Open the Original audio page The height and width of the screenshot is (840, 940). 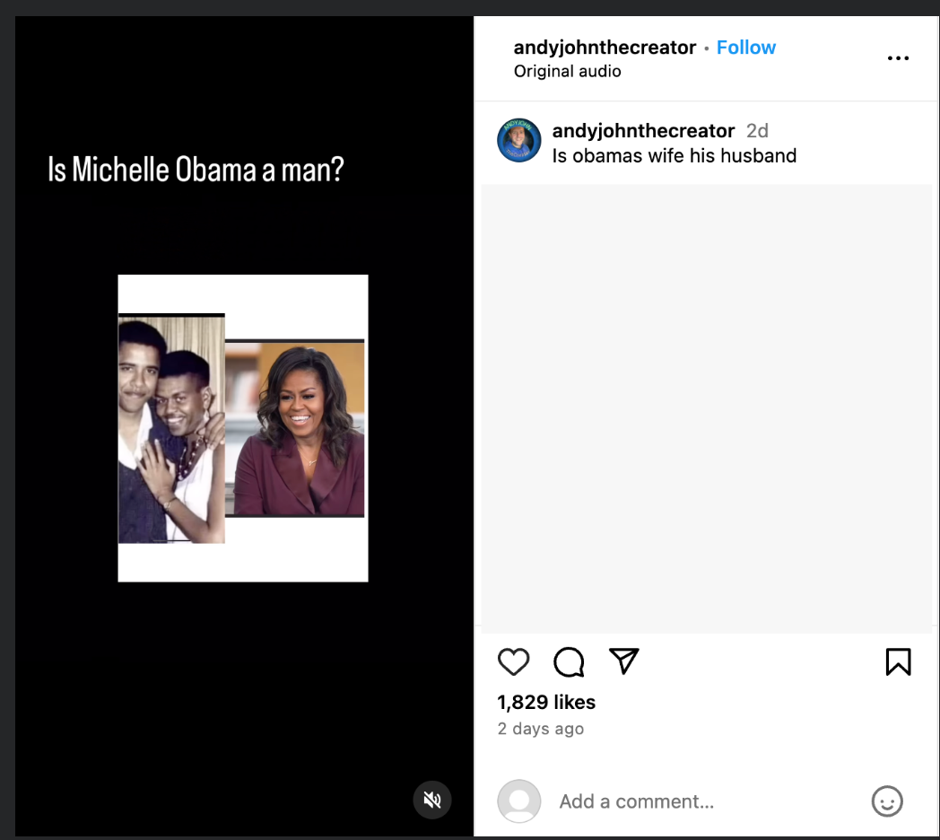567,71
